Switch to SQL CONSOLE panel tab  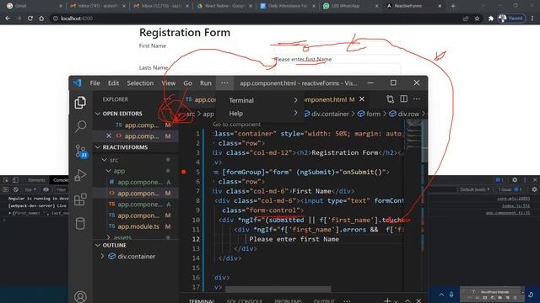245,301
